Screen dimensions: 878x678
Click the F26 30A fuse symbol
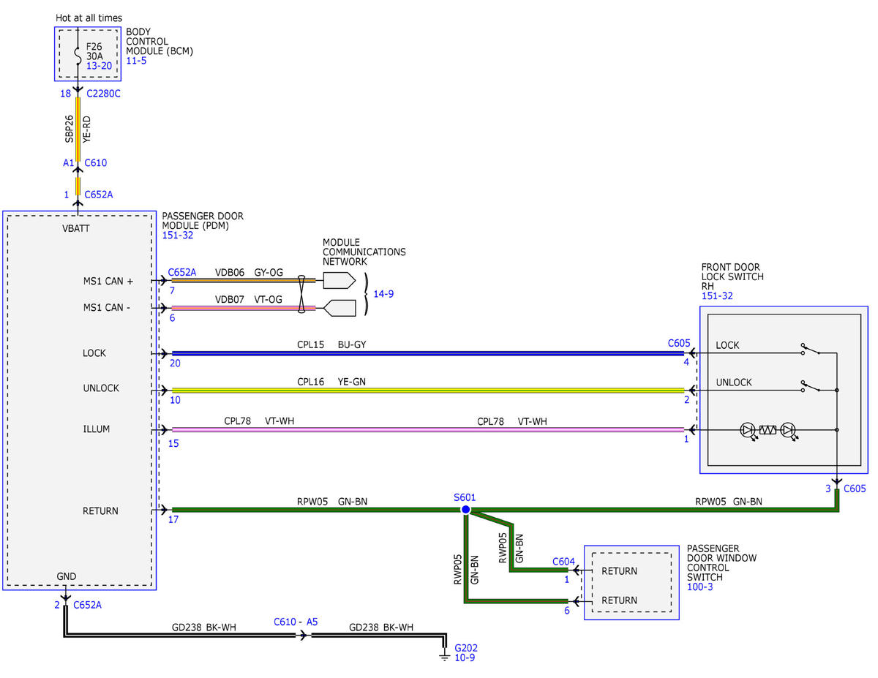point(78,53)
